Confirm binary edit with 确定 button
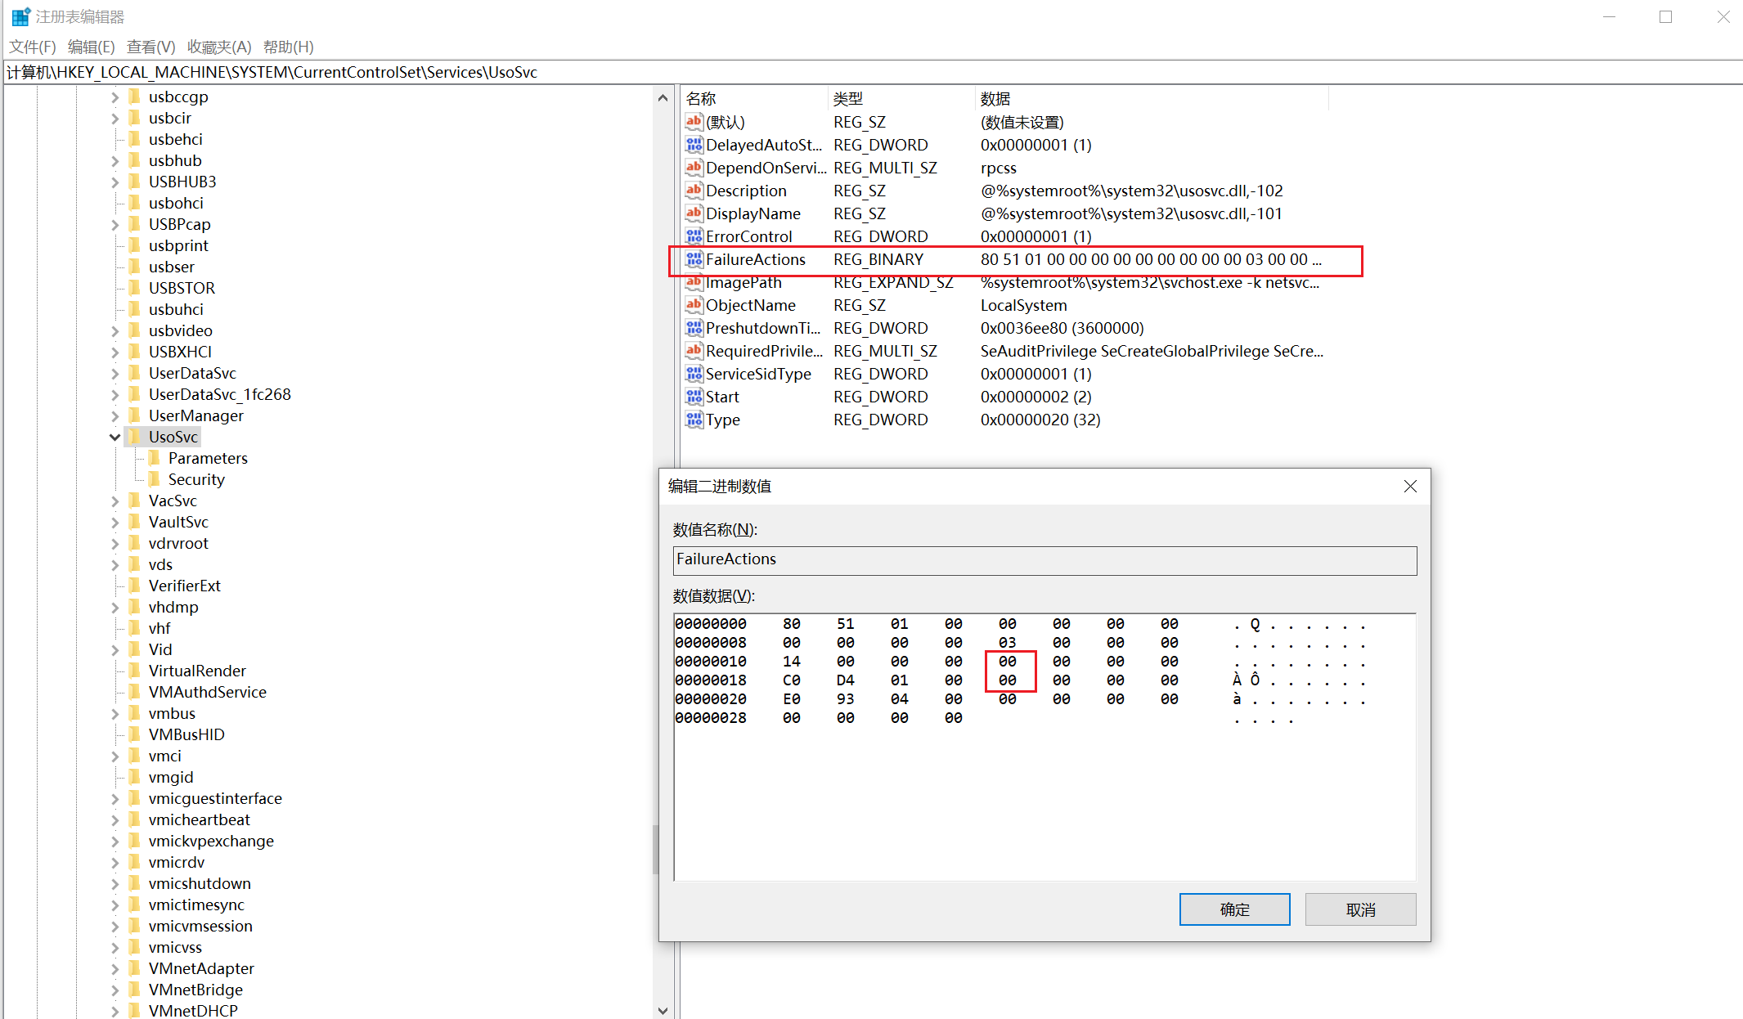1743x1019 pixels. pos(1234,909)
